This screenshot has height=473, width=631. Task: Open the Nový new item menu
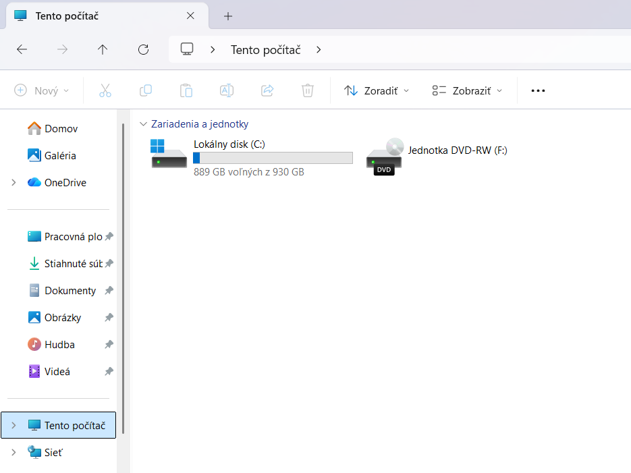(42, 90)
